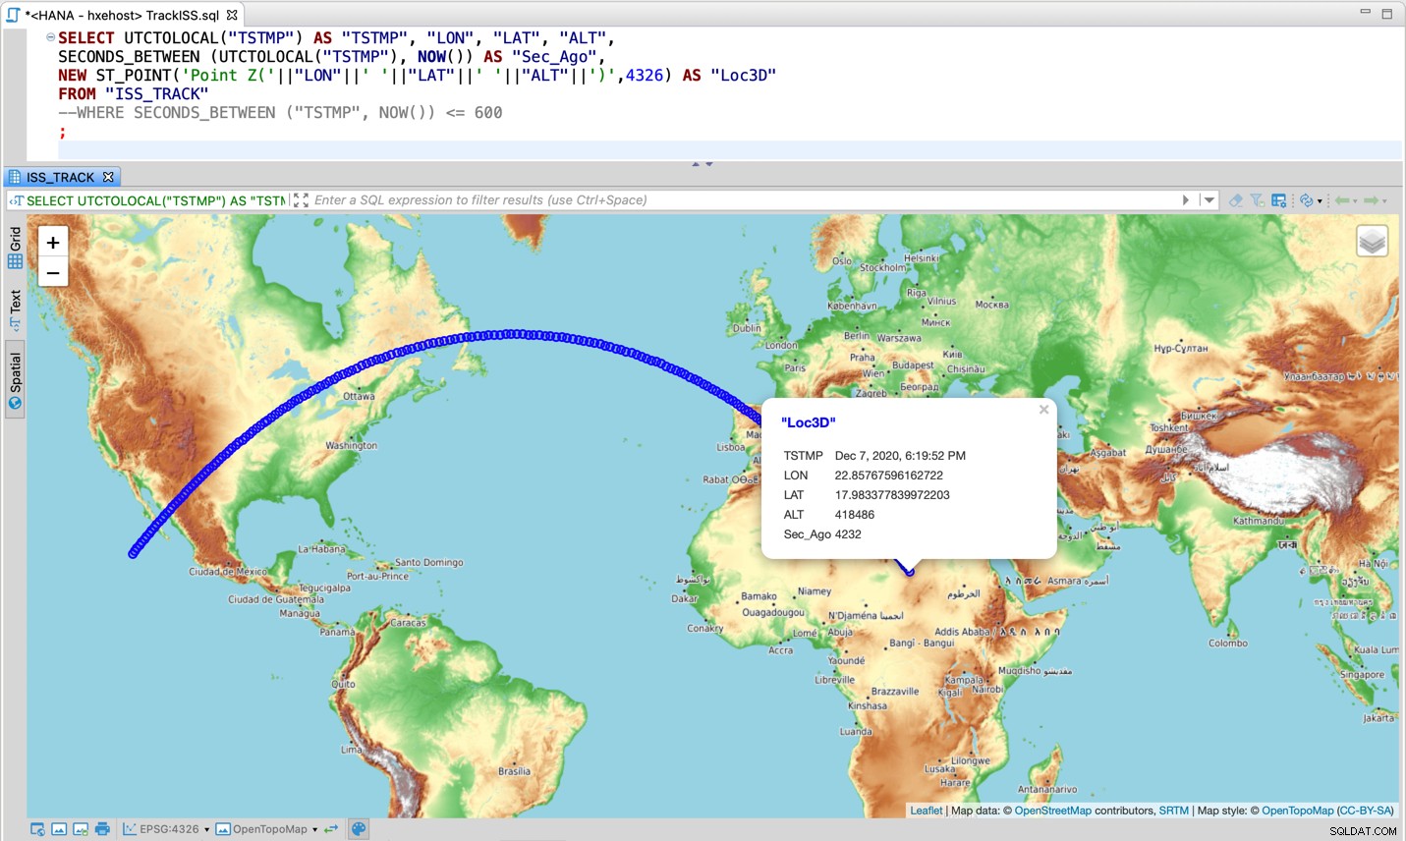Maximize the editor pane
1406x841 pixels.
pos(1387,13)
